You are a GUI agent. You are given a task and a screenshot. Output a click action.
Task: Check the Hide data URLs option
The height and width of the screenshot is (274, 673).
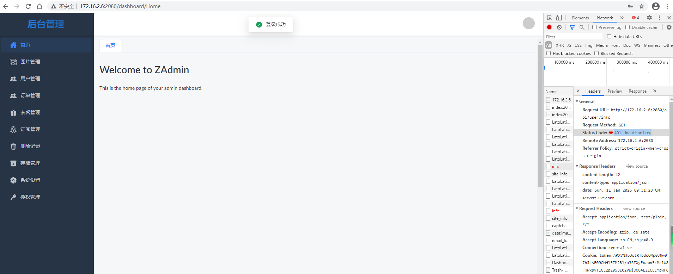point(609,36)
